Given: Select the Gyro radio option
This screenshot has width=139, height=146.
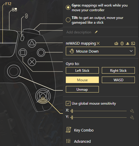Looking at the screenshot, I should click(68, 7).
